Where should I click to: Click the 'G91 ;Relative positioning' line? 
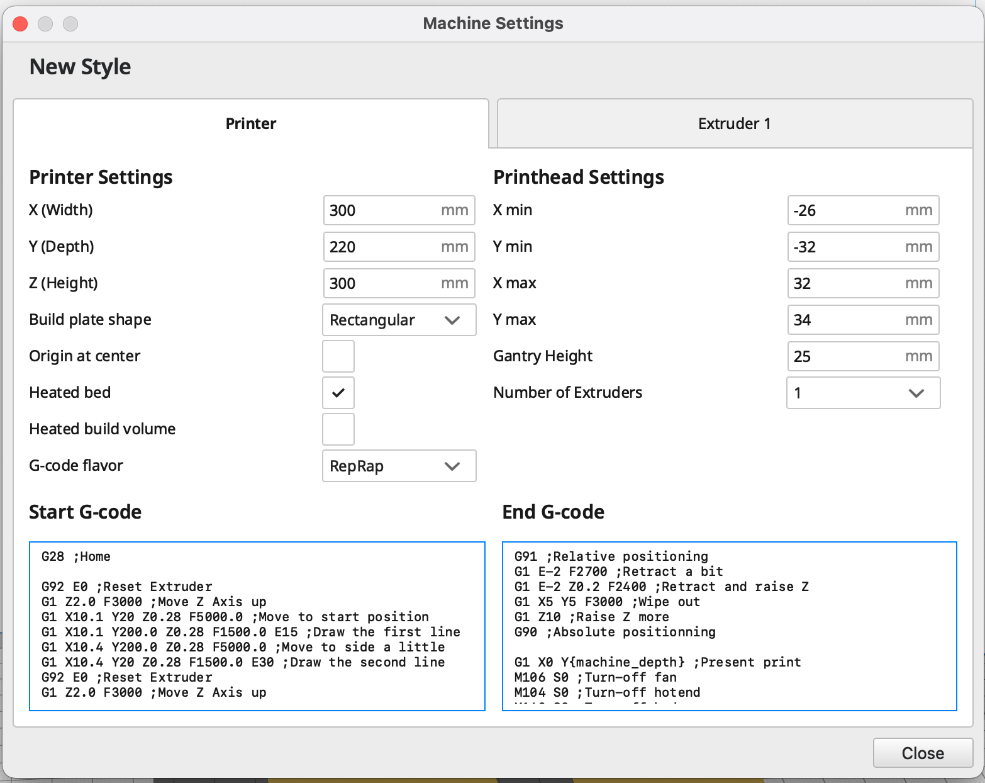click(611, 556)
